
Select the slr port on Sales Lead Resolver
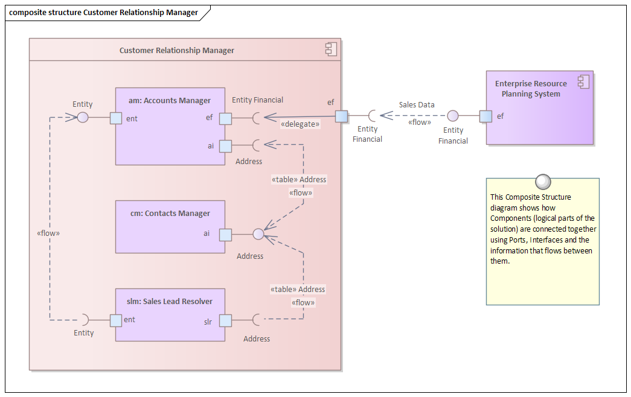coord(225,320)
